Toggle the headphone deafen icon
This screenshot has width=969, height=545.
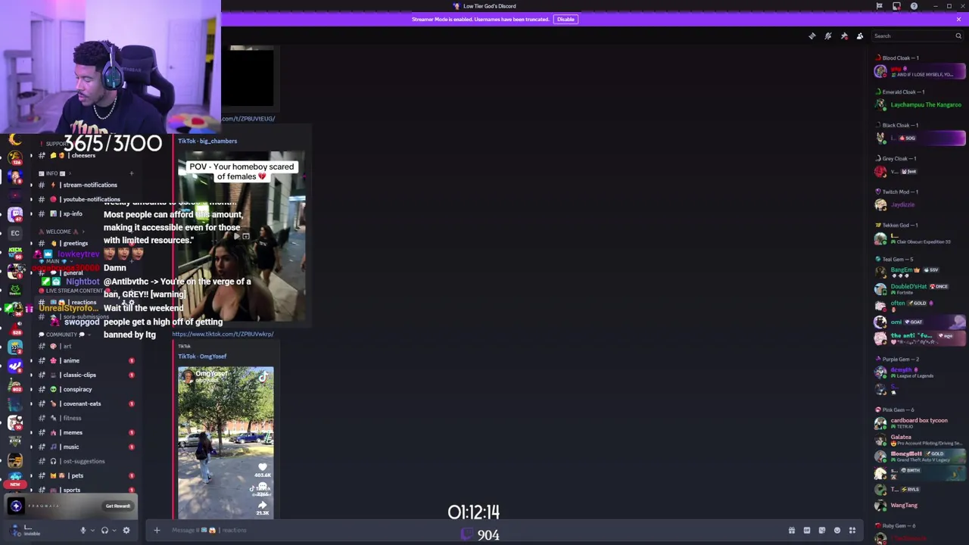tap(104, 530)
